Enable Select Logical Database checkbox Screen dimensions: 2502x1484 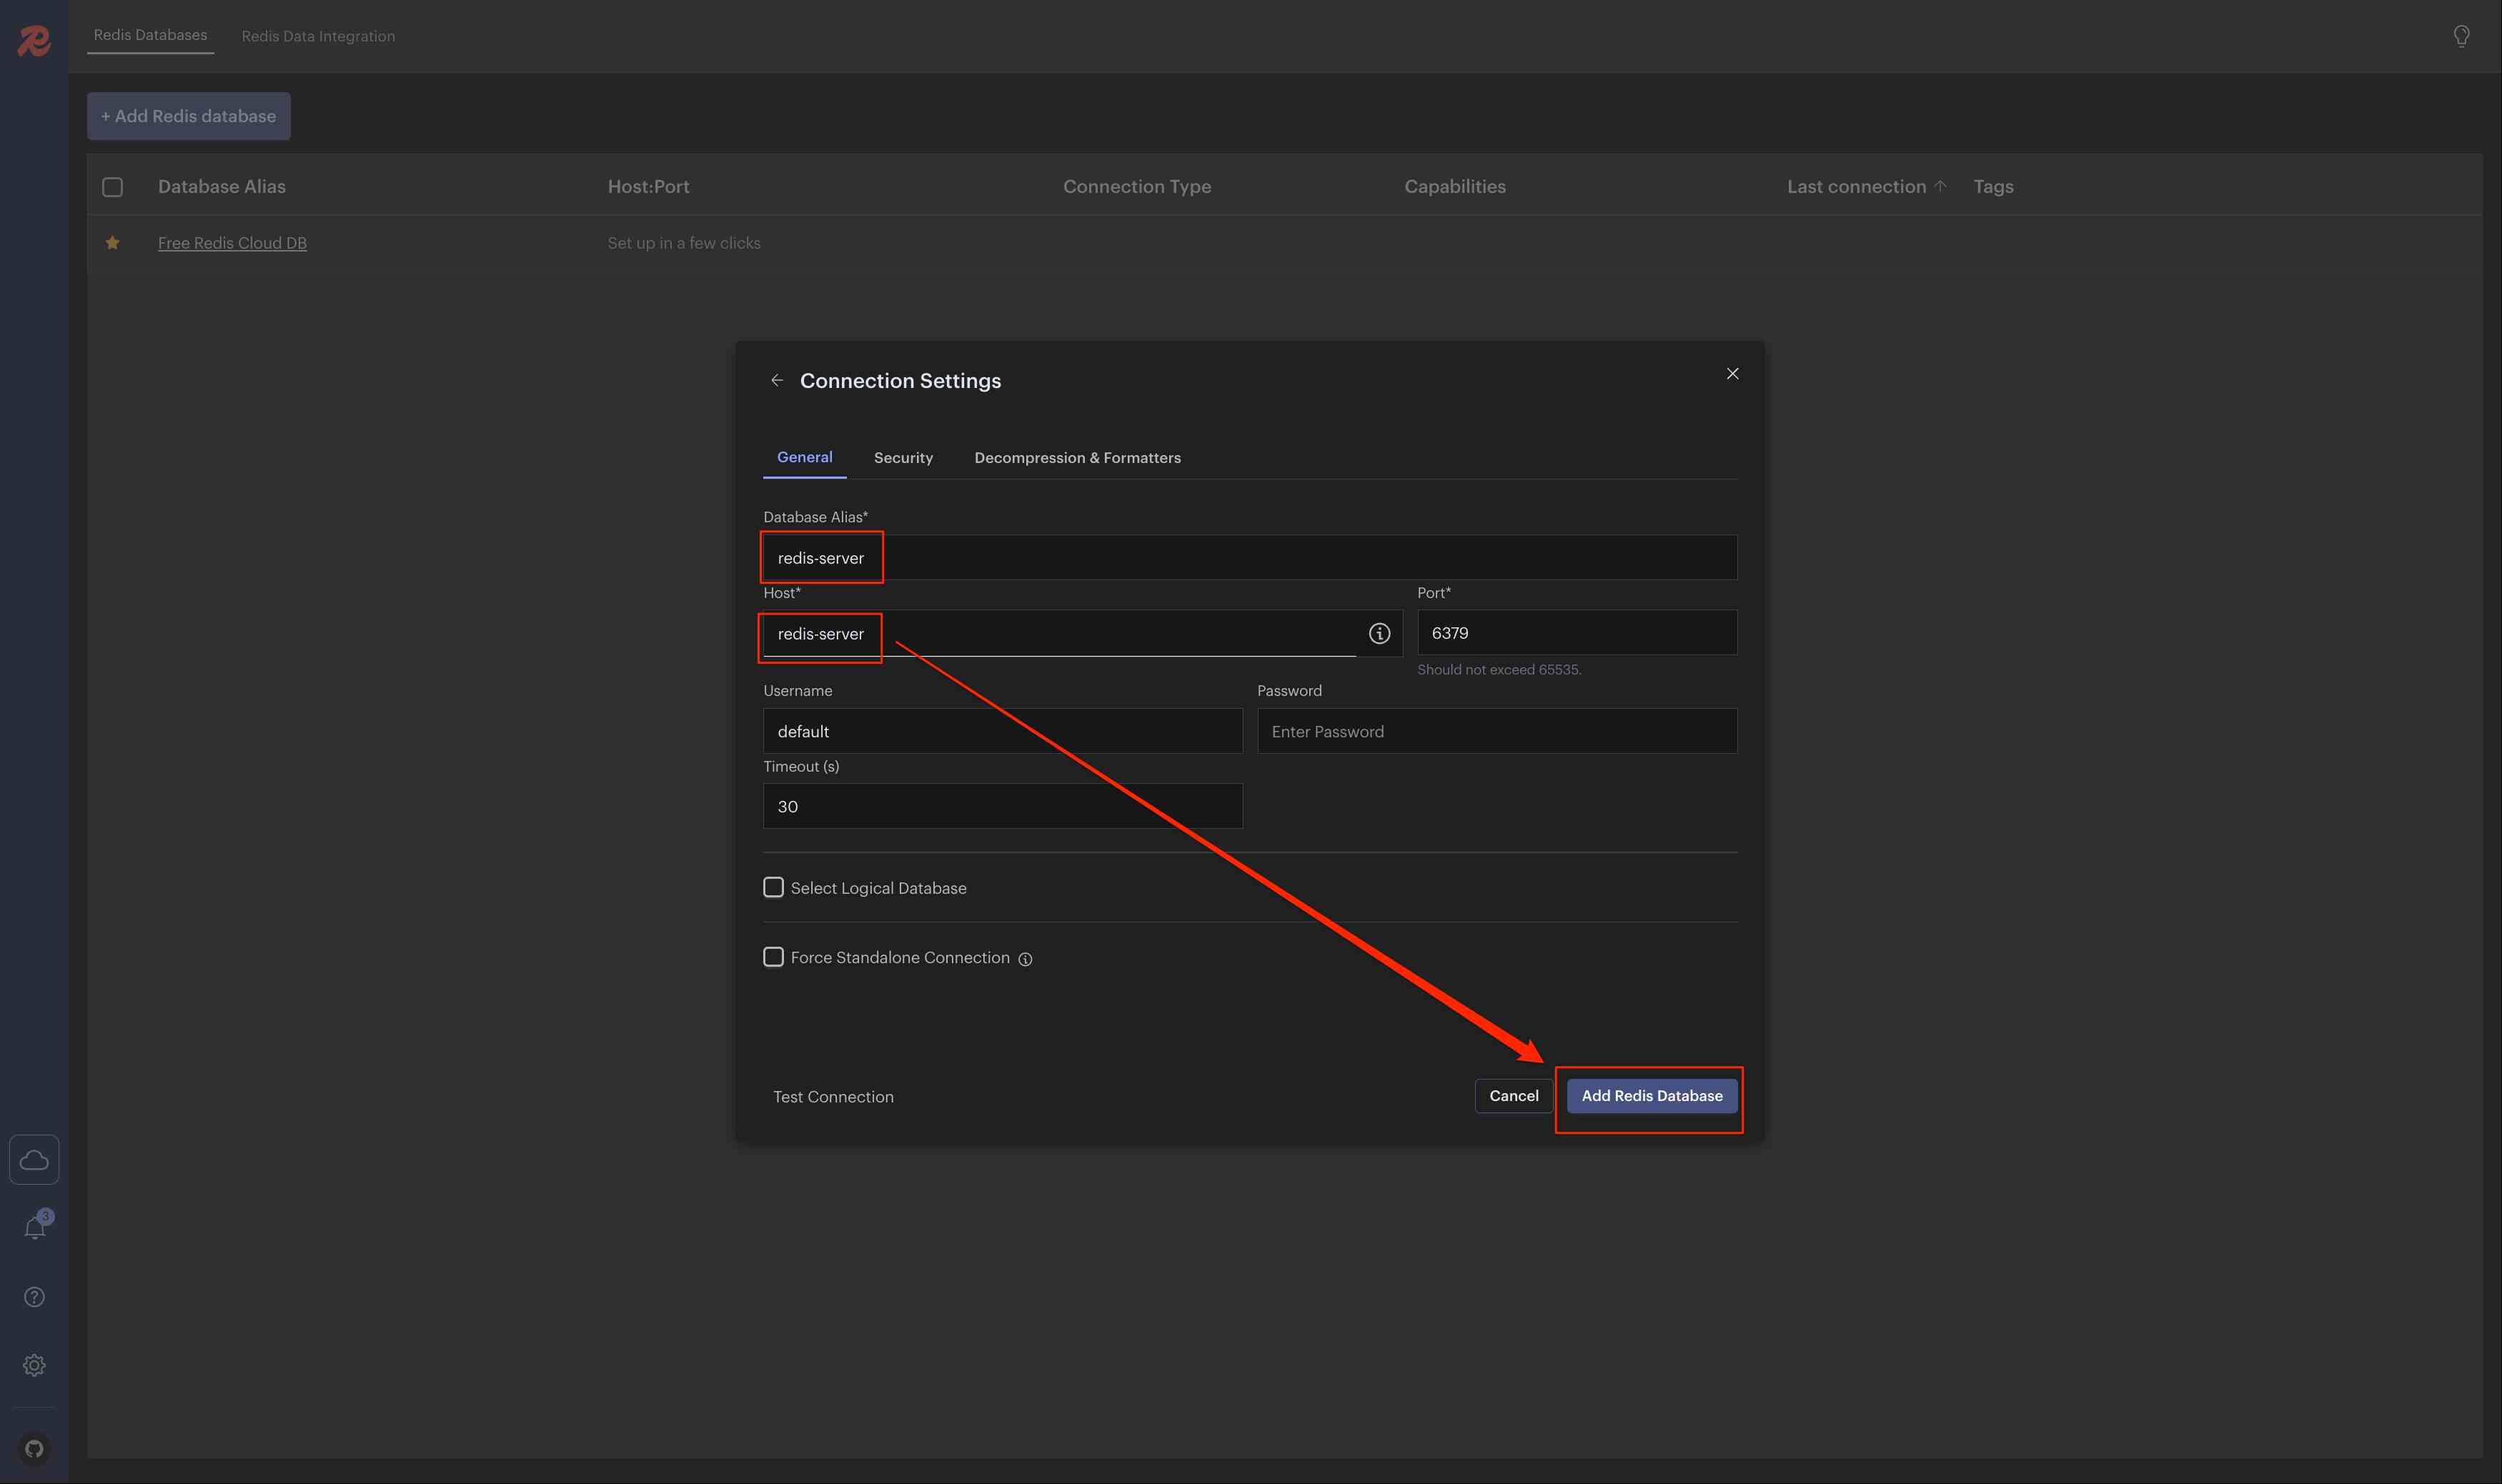tap(773, 887)
